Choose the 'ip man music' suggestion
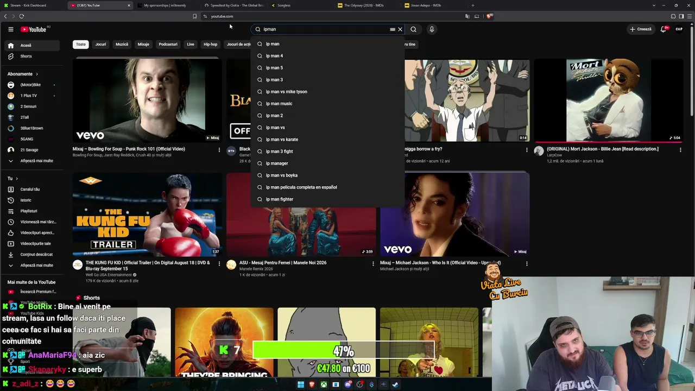 tap(328, 104)
